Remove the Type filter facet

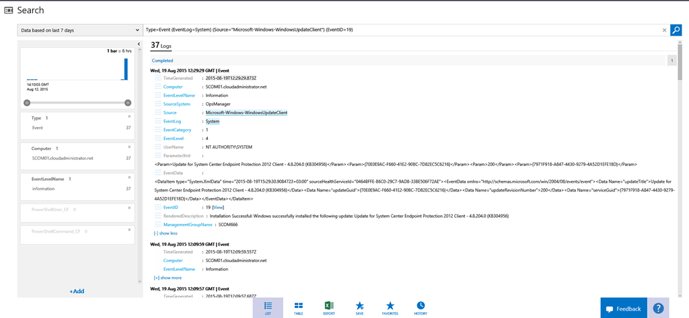point(129,116)
